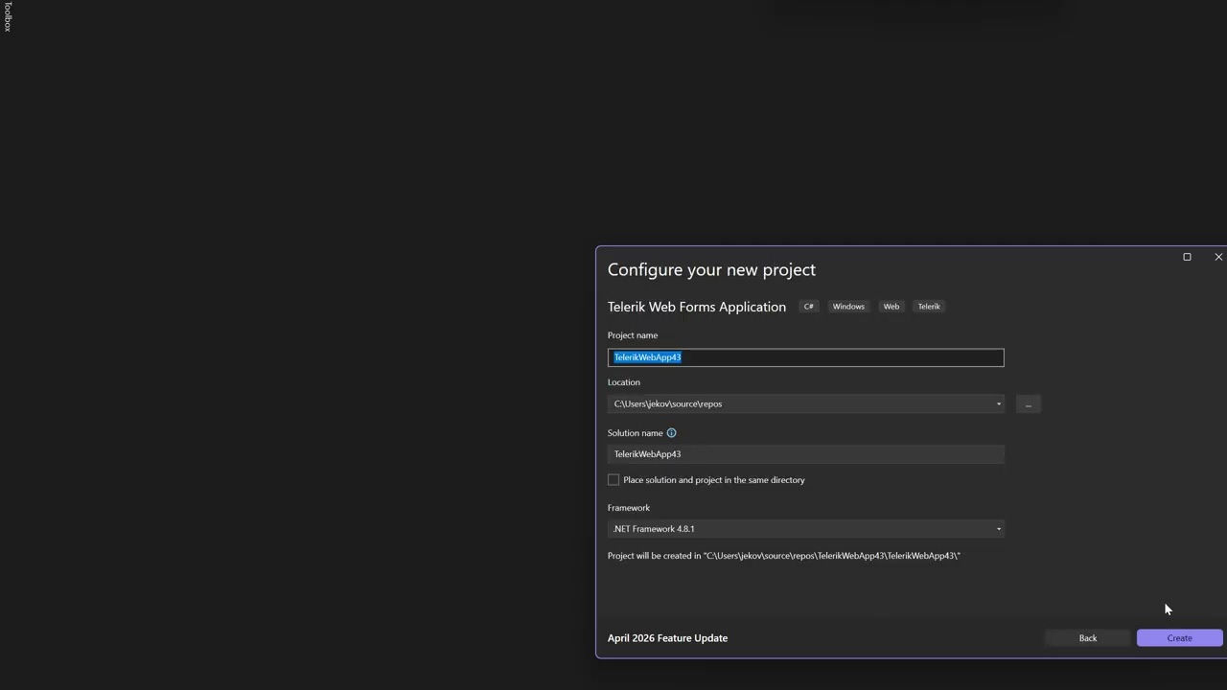Viewport: 1227px width, 690px height.
Task: Click the project creation path text
Action: (x=783, y=556)
